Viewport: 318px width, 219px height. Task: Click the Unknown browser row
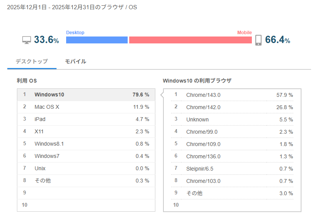[x=232, y=119]
